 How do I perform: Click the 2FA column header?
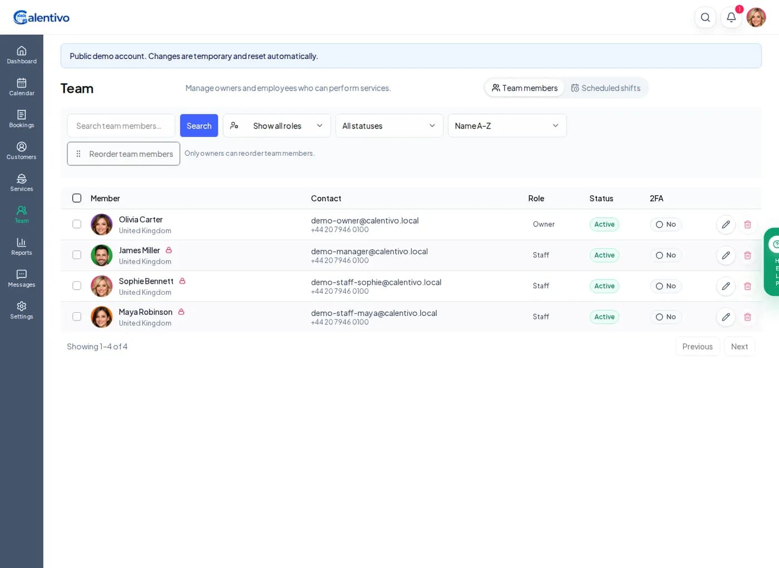coord(657,198)
